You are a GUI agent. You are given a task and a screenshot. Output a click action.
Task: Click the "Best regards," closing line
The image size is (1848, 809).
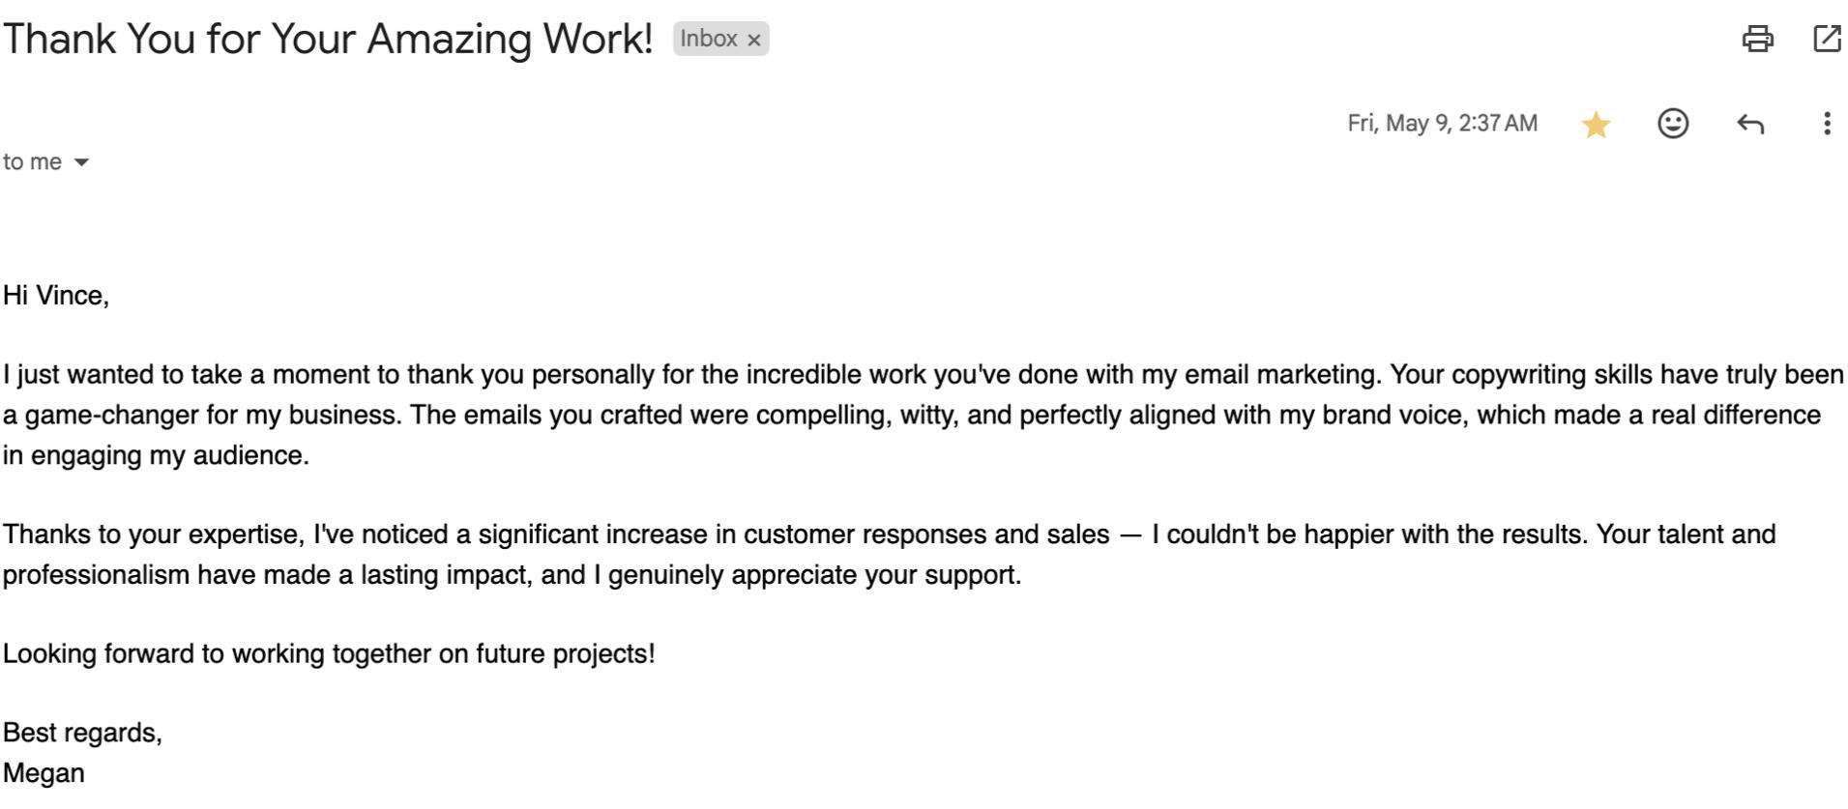coord(82,733)
